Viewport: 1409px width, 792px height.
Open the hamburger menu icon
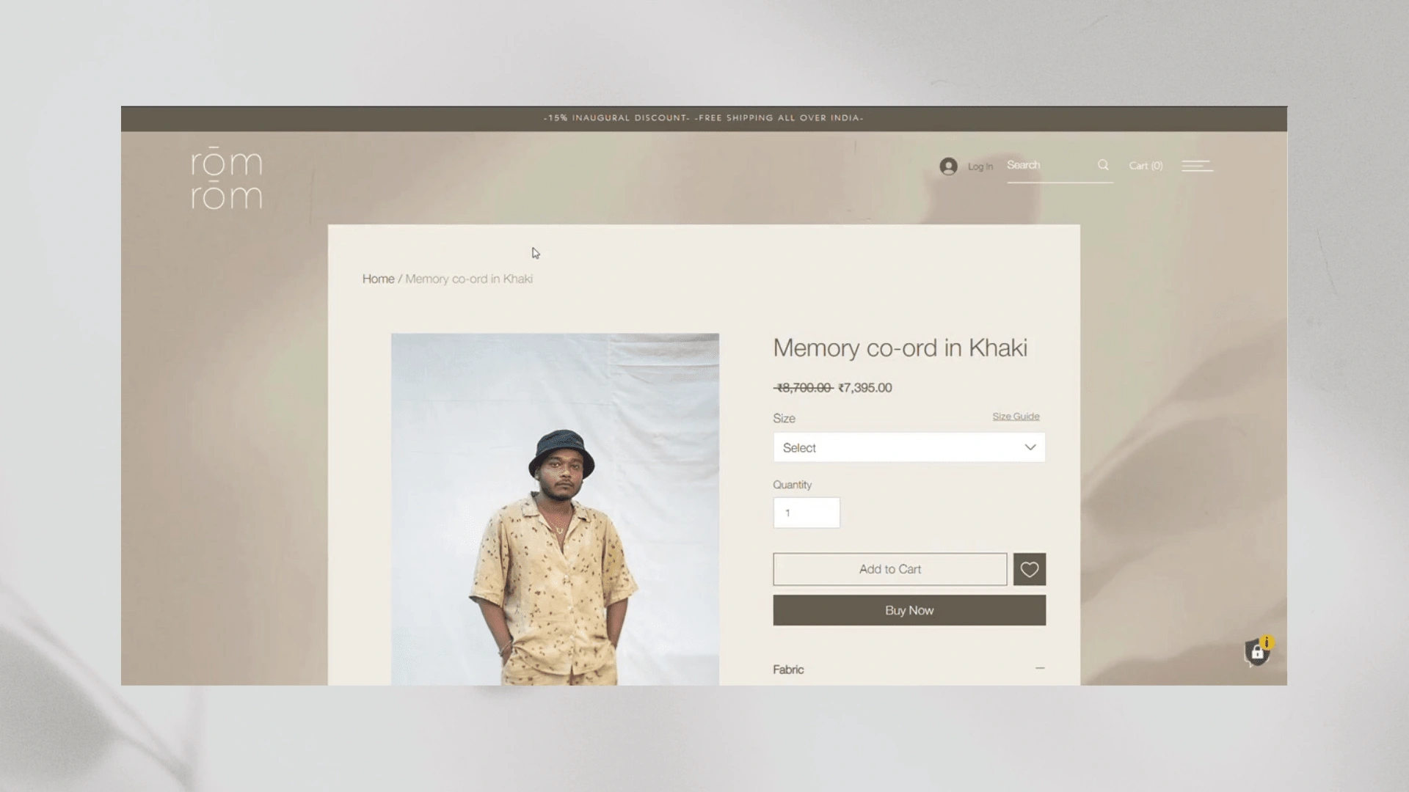[1197, 166]
